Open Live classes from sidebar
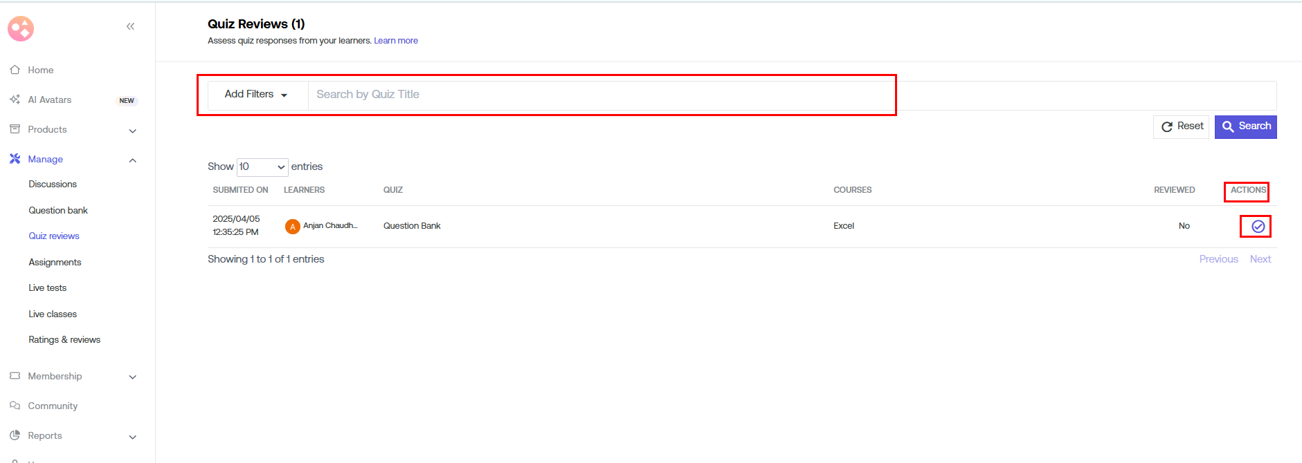Viewport: 1302px width, 463px height. [53, 314]
